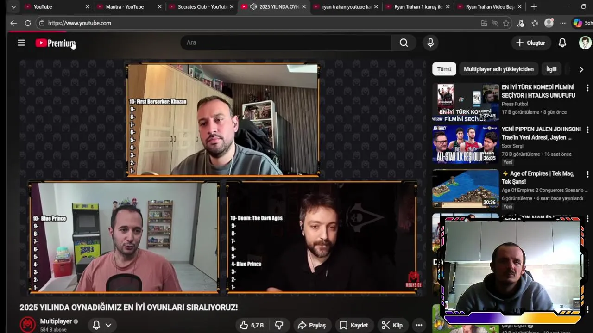This screenshot has width=593, height=333.
Task: Click the search magnifier button
Action: (404, 43)
